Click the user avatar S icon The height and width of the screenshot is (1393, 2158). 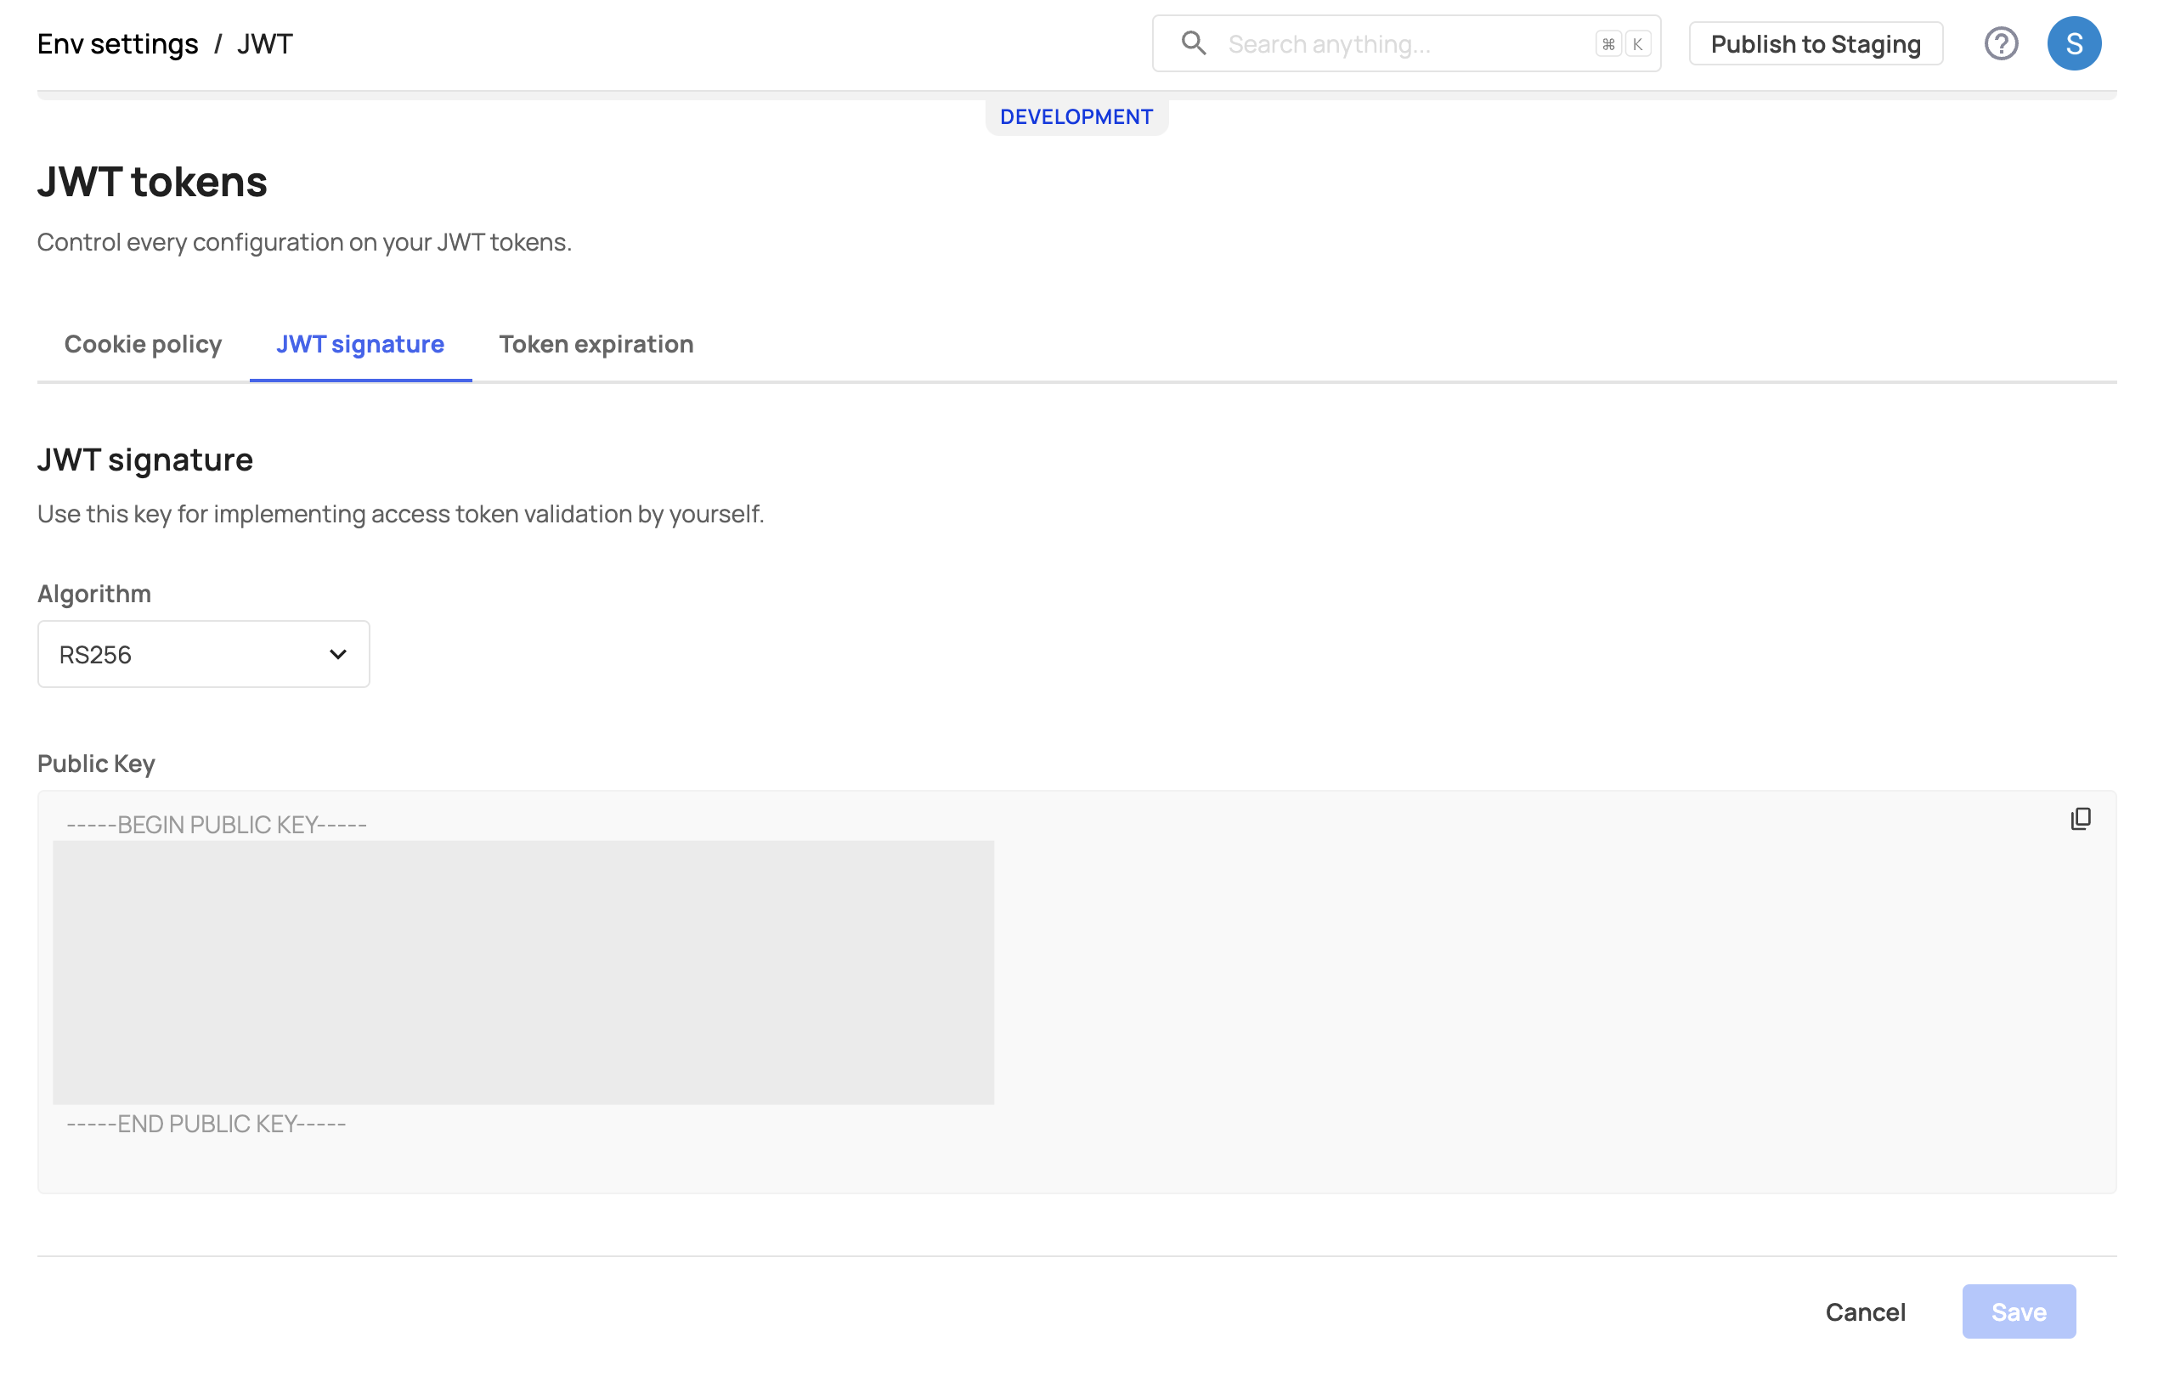click(x=2073, y=43)
